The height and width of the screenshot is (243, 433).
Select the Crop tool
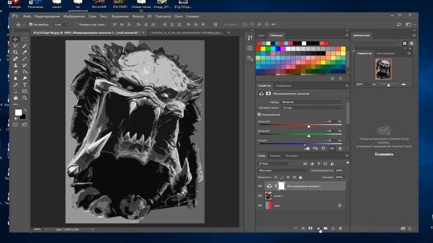click(x=16, y=52)
